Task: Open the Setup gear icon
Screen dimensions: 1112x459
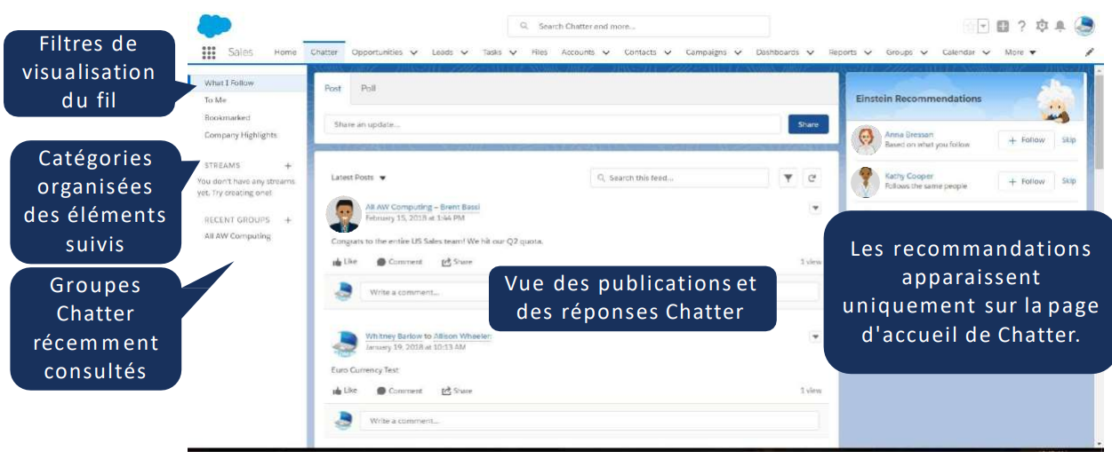Action: point(1041,26)
